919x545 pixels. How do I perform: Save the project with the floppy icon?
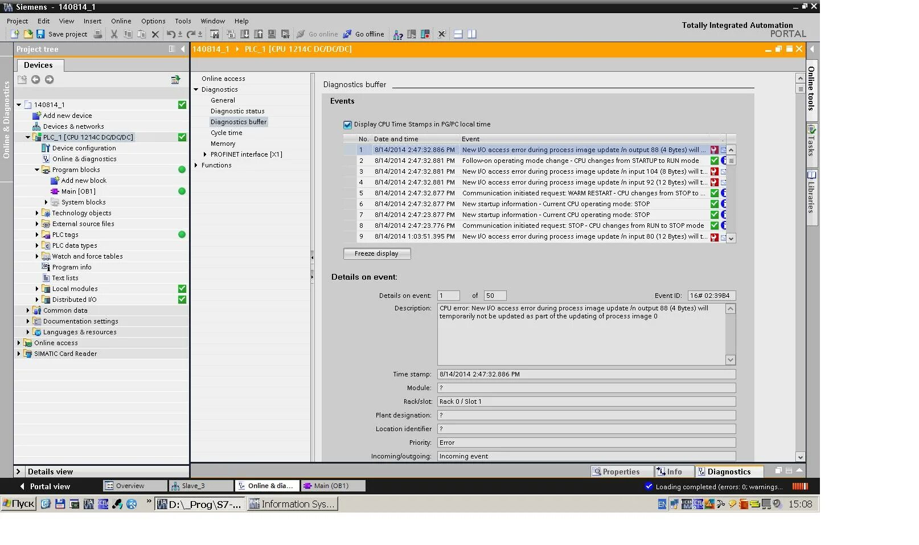[40, 34]
